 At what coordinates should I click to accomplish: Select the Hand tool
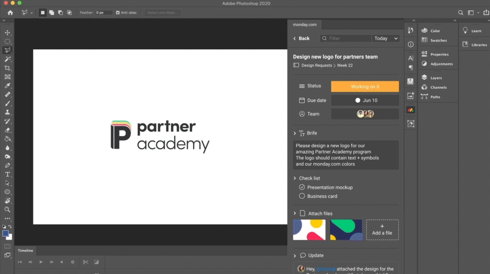coord(7,201)
